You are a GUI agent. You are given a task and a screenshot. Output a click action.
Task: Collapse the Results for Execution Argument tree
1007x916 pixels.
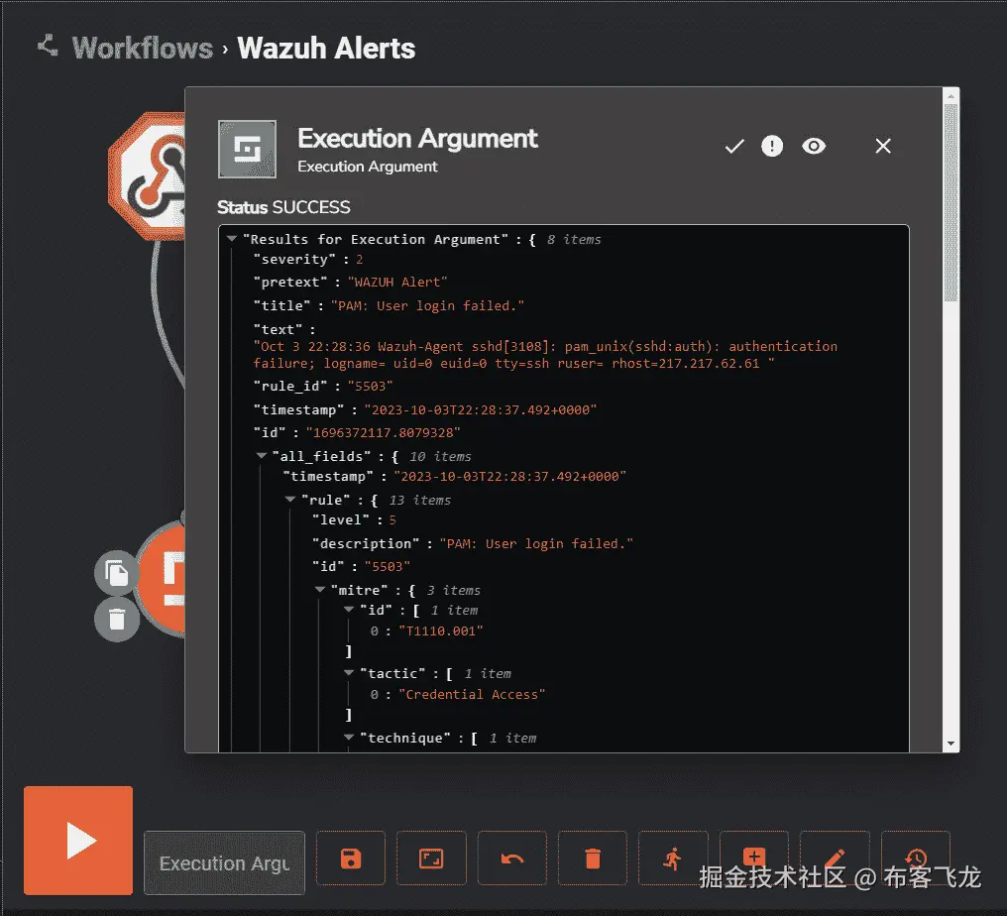pos(232,238)
